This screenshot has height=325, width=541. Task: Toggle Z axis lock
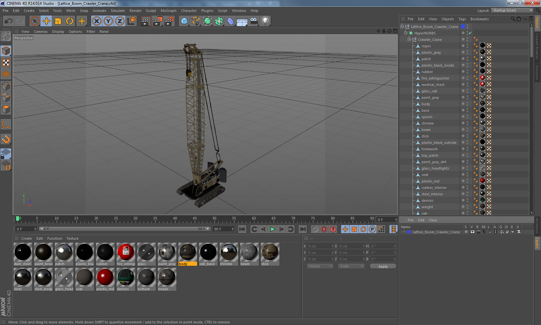point(120,21)
